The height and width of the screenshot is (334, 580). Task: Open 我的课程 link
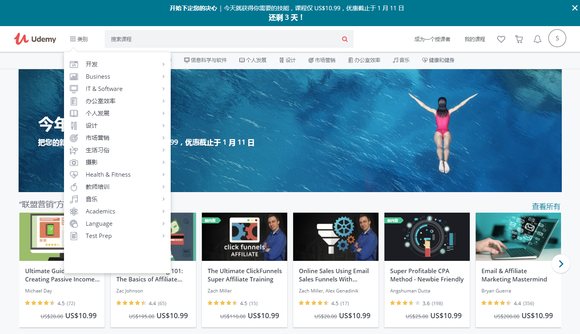pos(475,39)
